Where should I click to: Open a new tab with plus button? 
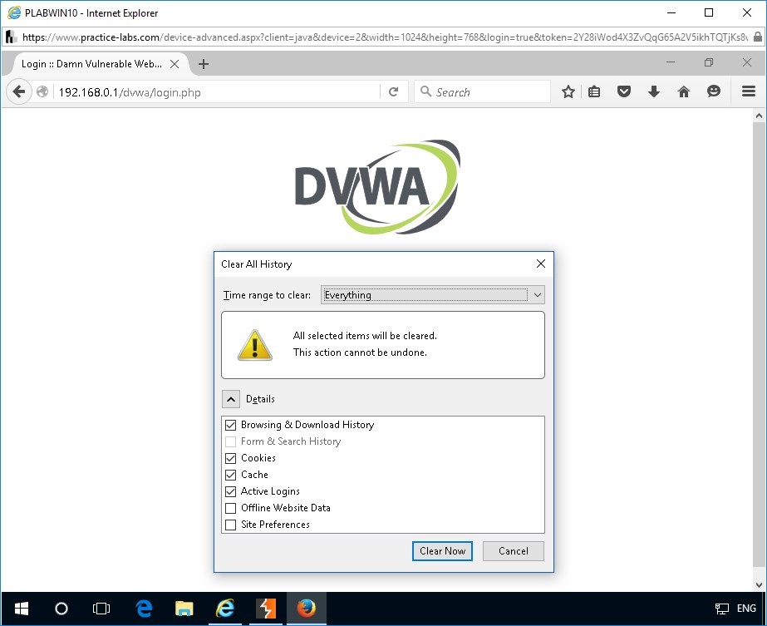[204, 64]
